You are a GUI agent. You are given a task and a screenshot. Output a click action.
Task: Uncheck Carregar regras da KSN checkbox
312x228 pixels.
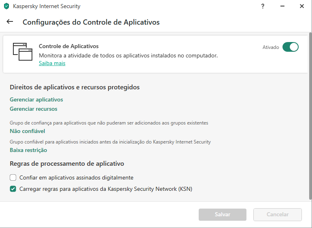[x=13, y=189]
